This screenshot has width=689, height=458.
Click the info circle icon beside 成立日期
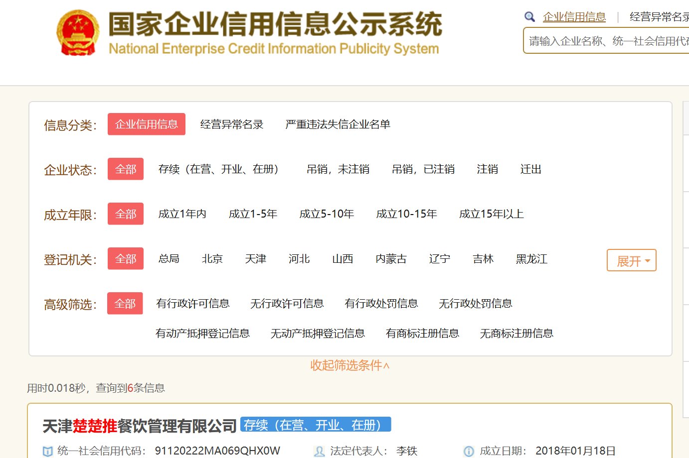coord(468,452)
